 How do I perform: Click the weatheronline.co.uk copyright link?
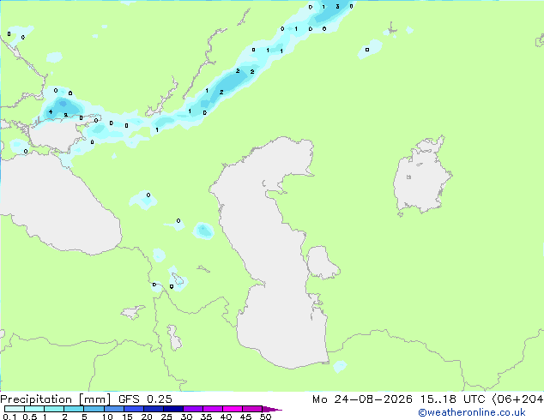(x=471, y=412)
